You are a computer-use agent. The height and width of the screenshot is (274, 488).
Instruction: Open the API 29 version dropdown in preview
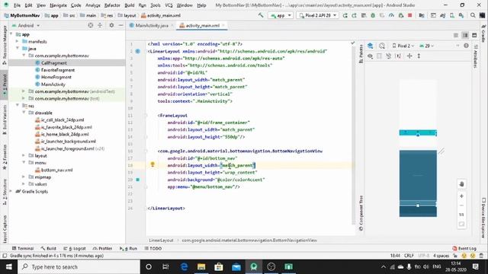[426, 46]
